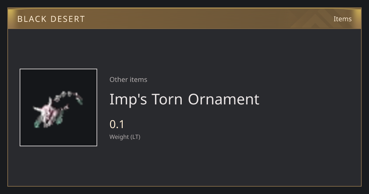Screen dimensions: 369x194
Task: Select the Imp's Torn Ornament title
Action: tap(184, 99)
